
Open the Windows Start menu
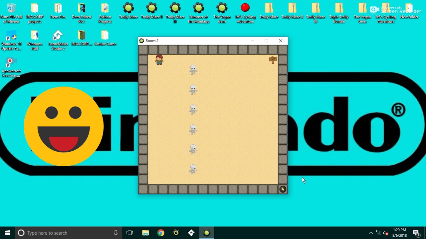[7, 233]
